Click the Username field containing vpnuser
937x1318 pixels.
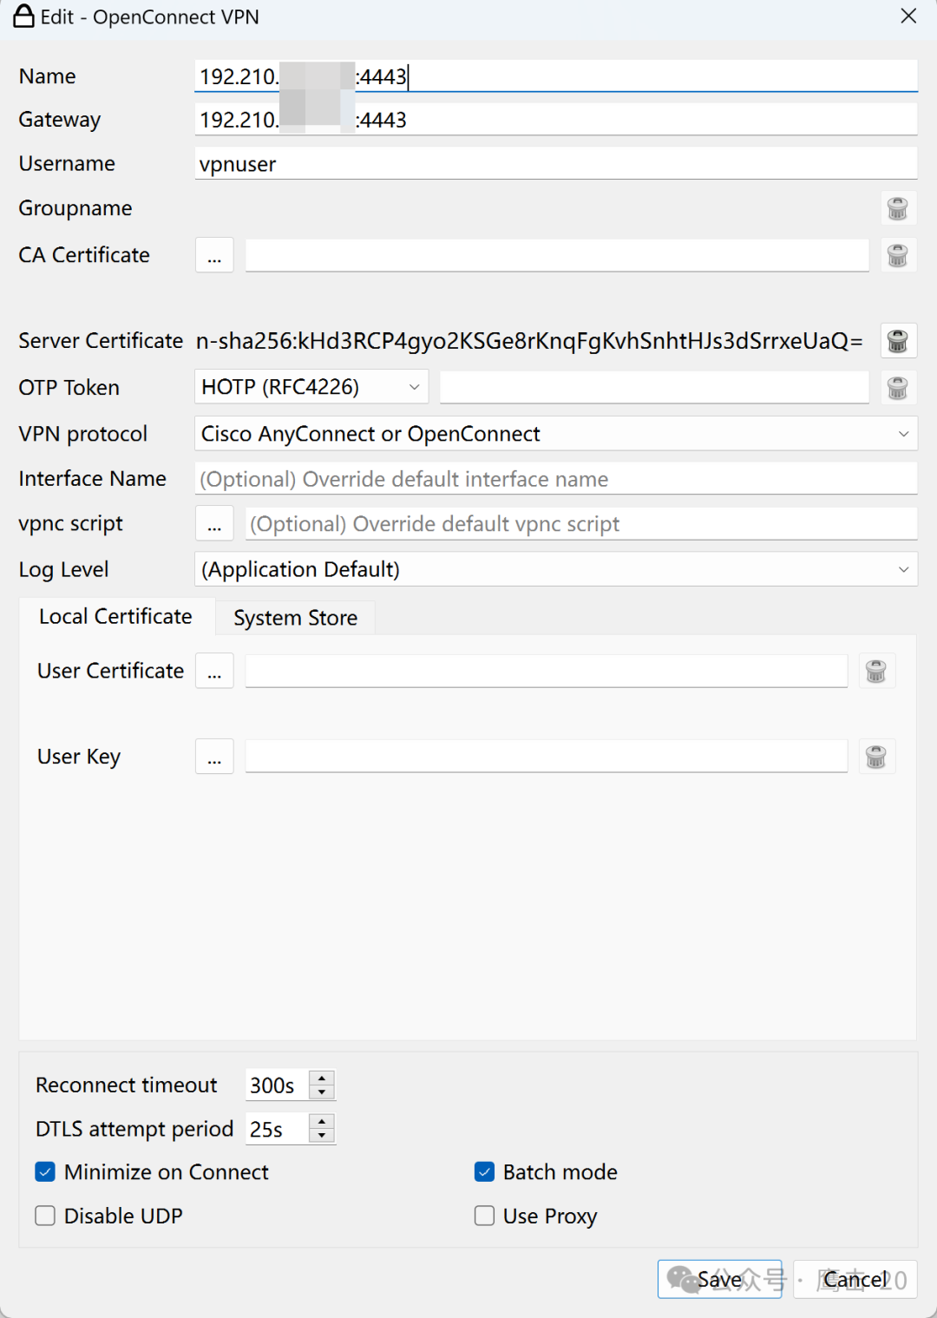(556, 163)
